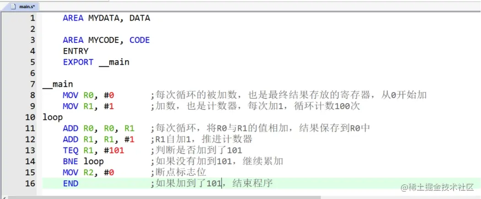This screenshot has width=481, height=199.
Task: Click line number 1 in the gutter
Action: click(32, 18)
